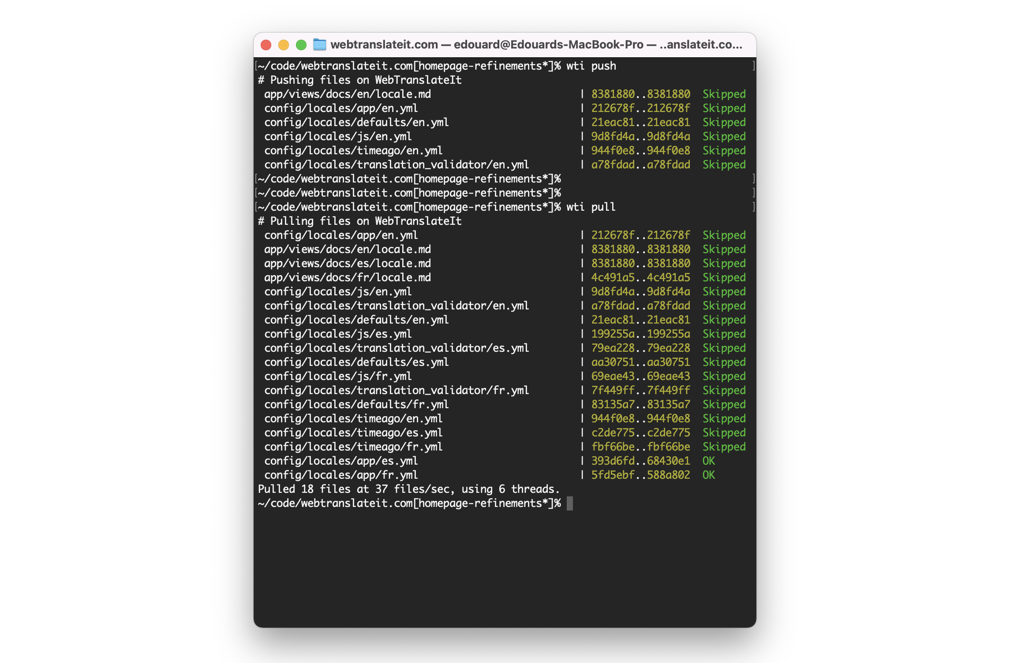Click the app/views/docs/fr/locale.md file path

click(x=348, y=278)
